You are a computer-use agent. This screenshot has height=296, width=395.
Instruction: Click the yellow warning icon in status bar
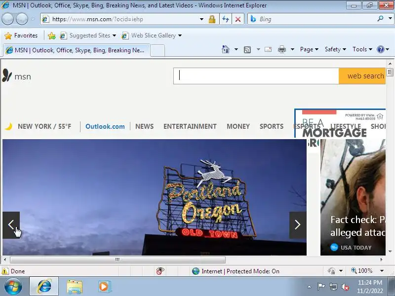tap(4, 271)
